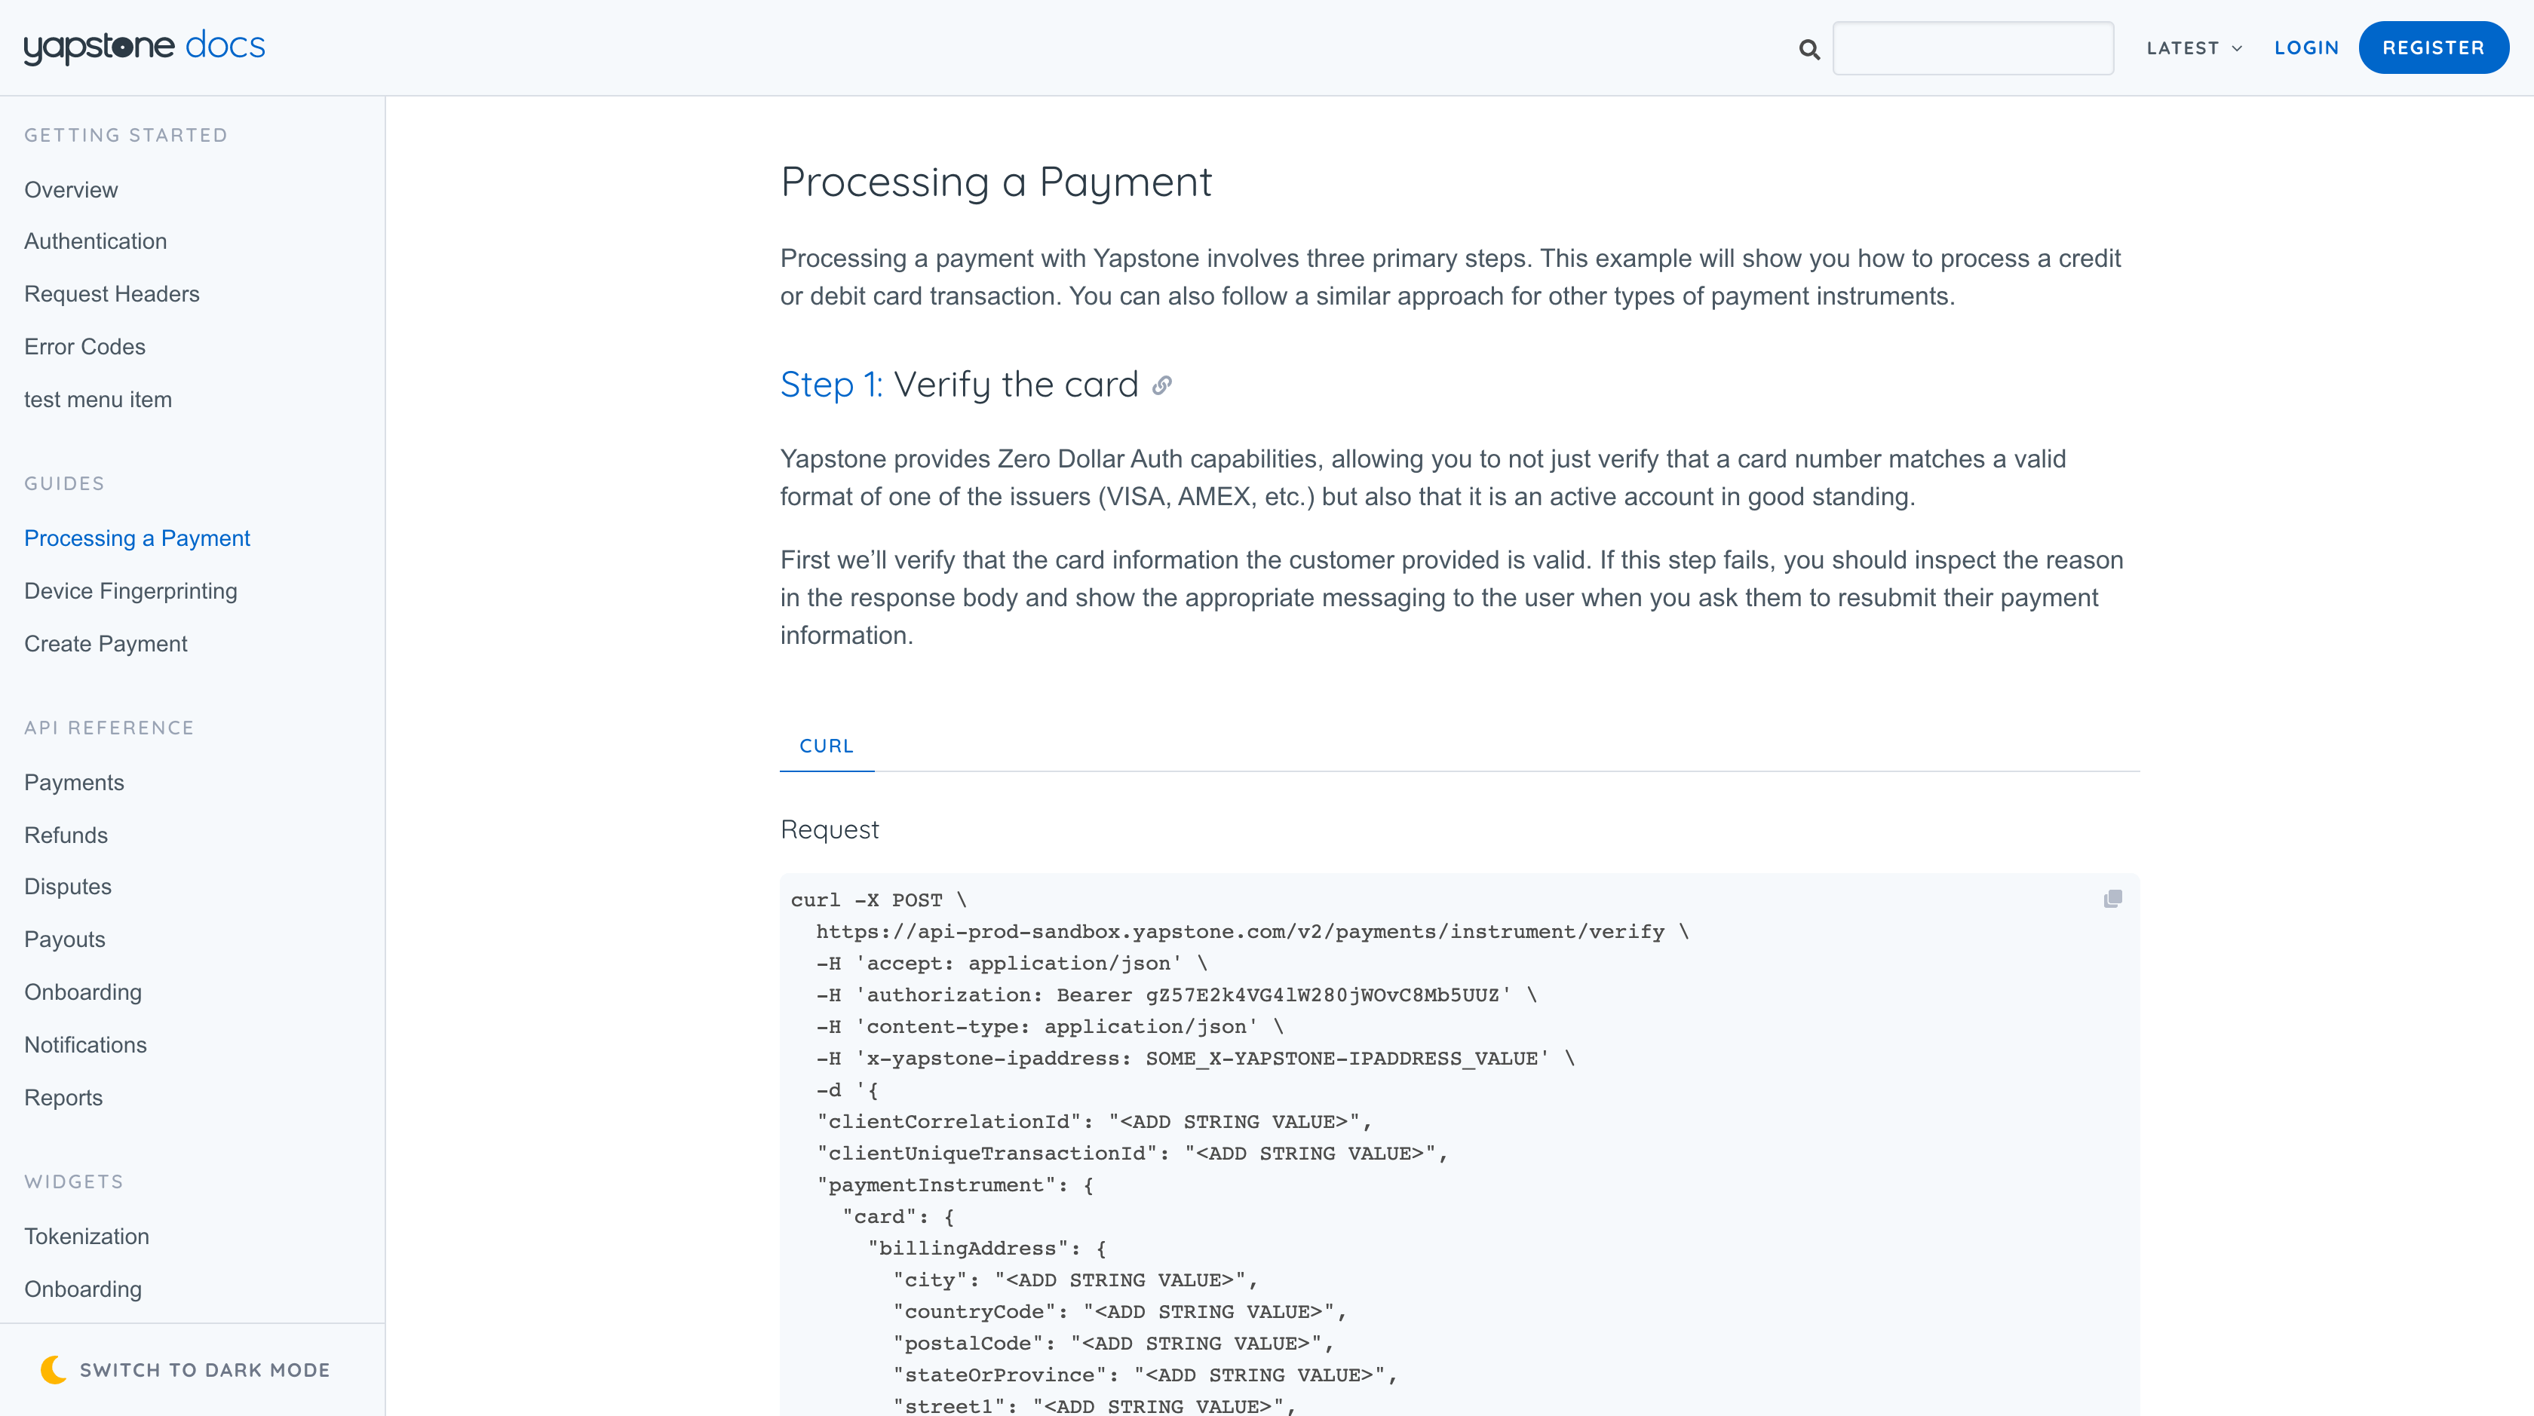Navigate to Reports section
Image resolution: width=2534 pixels, height=1416 pixels.
pos(63,1098)
